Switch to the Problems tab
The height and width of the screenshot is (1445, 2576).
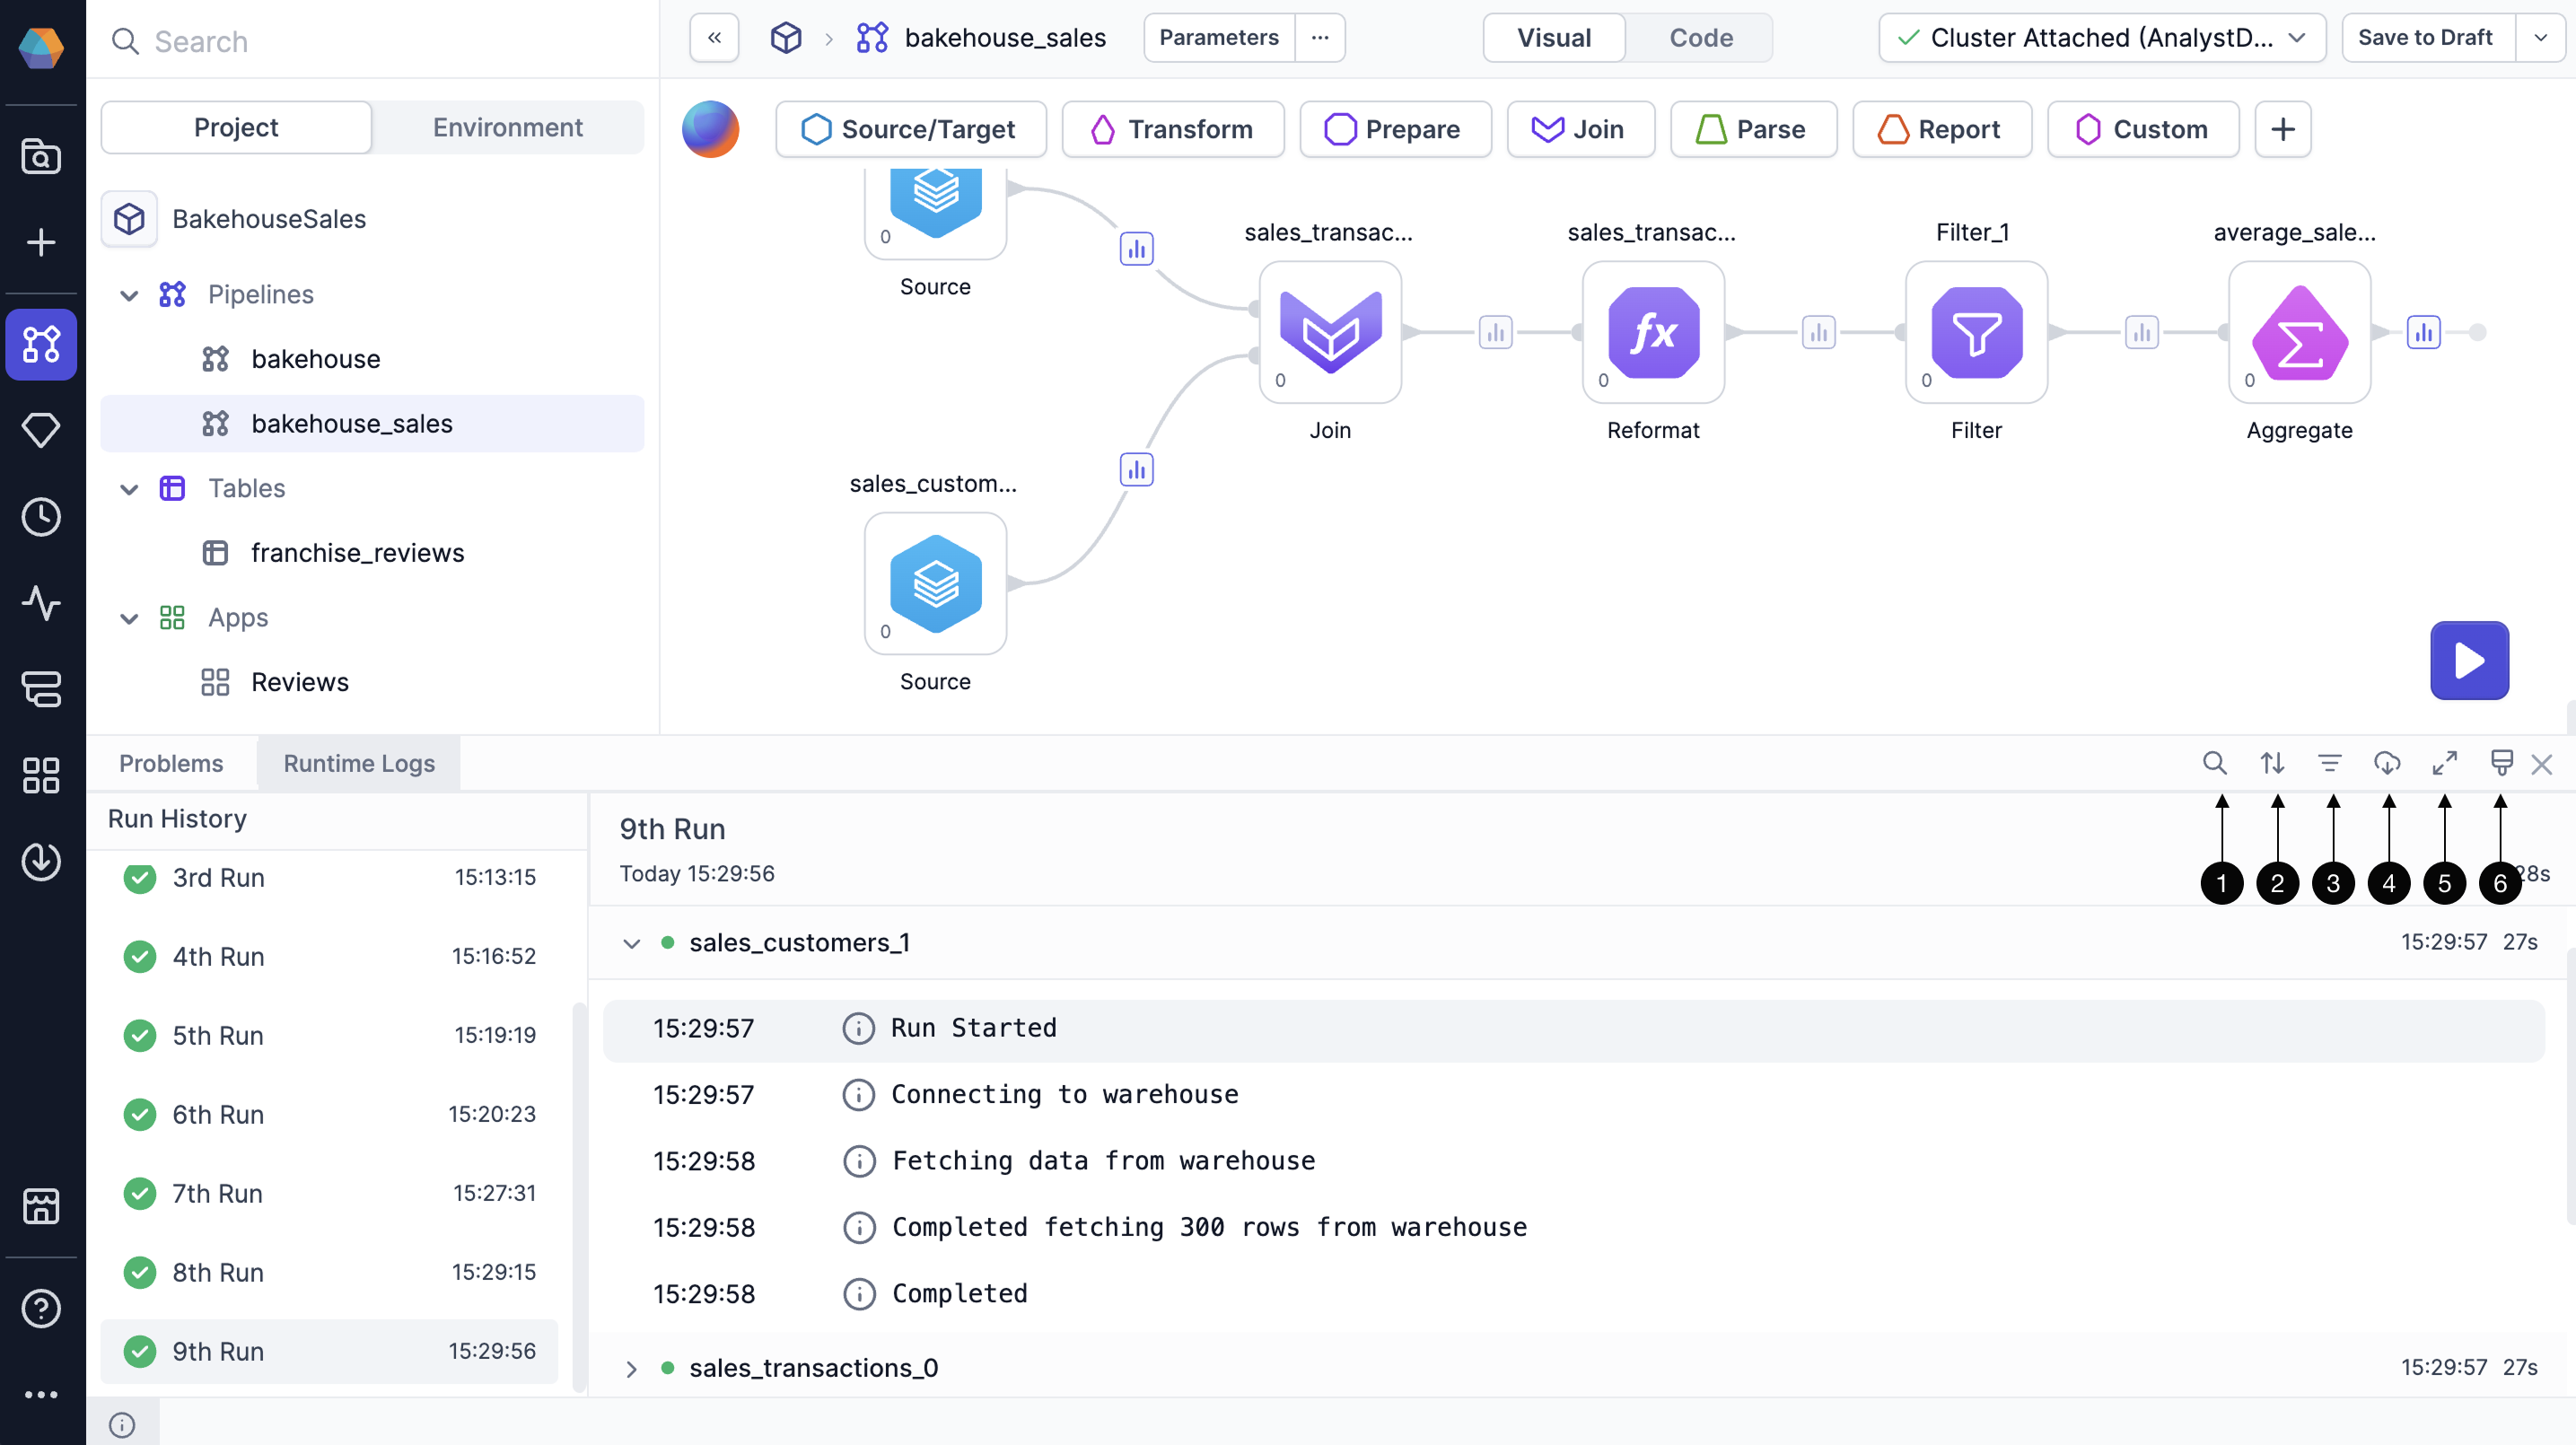(x=171, y=763)
